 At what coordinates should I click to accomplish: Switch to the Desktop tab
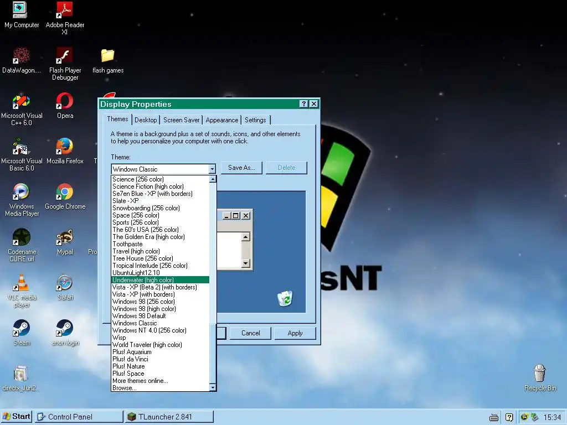tap(146, 120)
